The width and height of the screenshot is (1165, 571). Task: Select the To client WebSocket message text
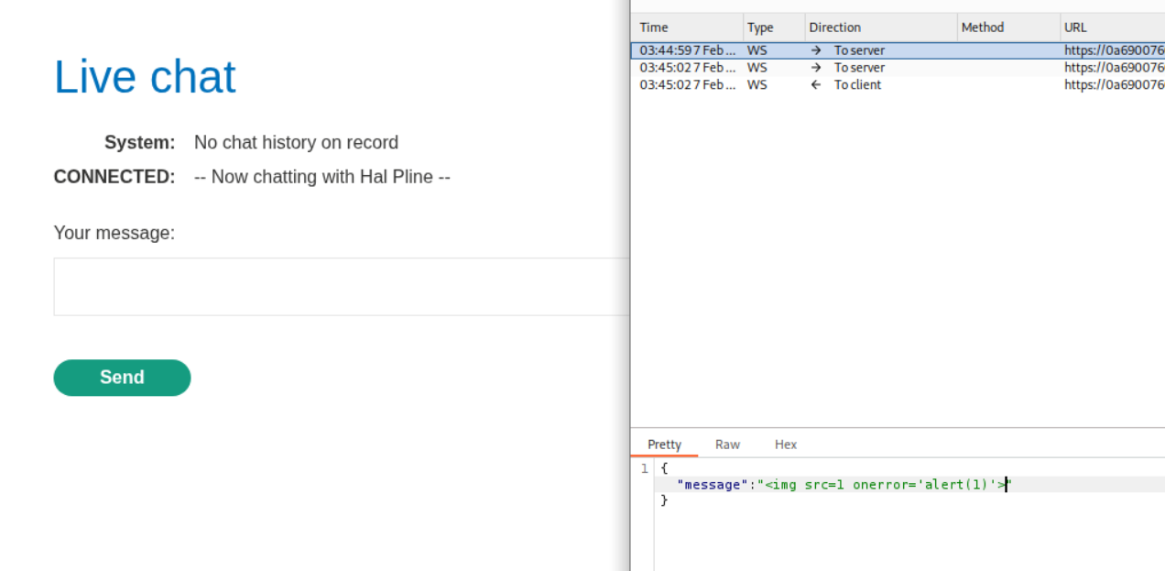[x=857, y=85]
